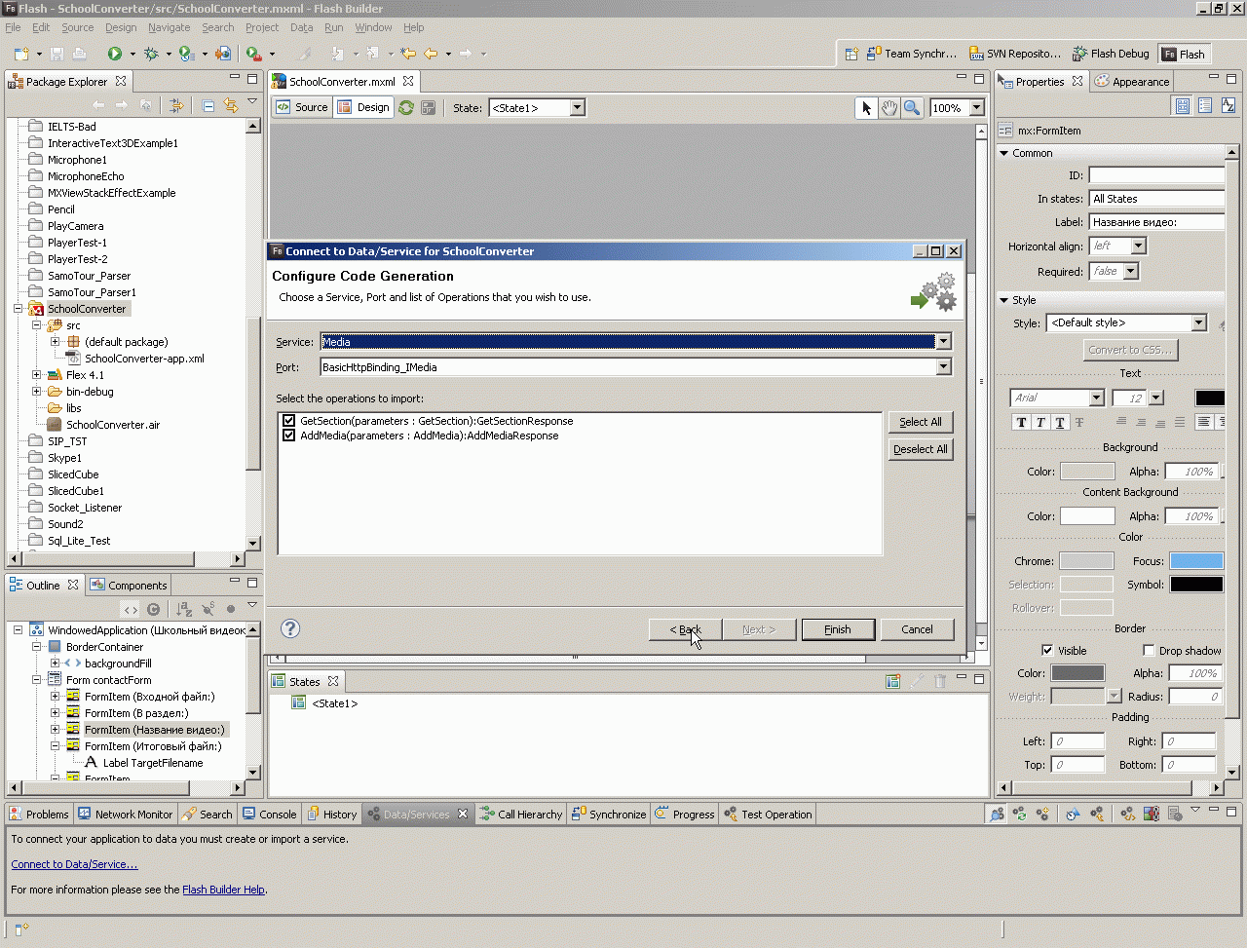Viewport: 1247px width, 948px height.
Task: Click the Finish button
Action: coord(838,629)
